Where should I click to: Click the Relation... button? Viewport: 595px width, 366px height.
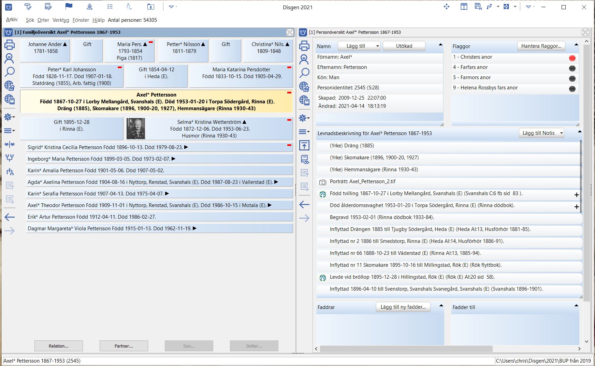pos(59,346)
